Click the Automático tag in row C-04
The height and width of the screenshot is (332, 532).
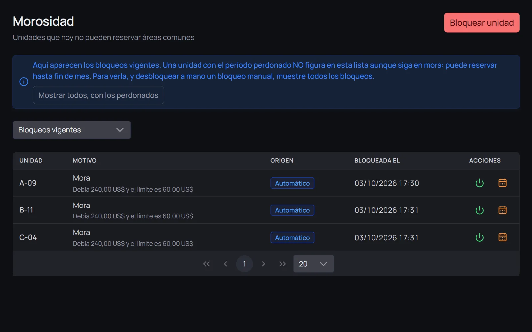point(292,238)
